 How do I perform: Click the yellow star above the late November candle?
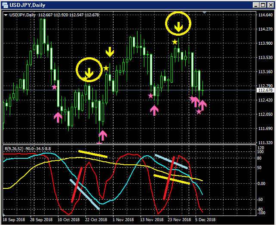[175, 42]
